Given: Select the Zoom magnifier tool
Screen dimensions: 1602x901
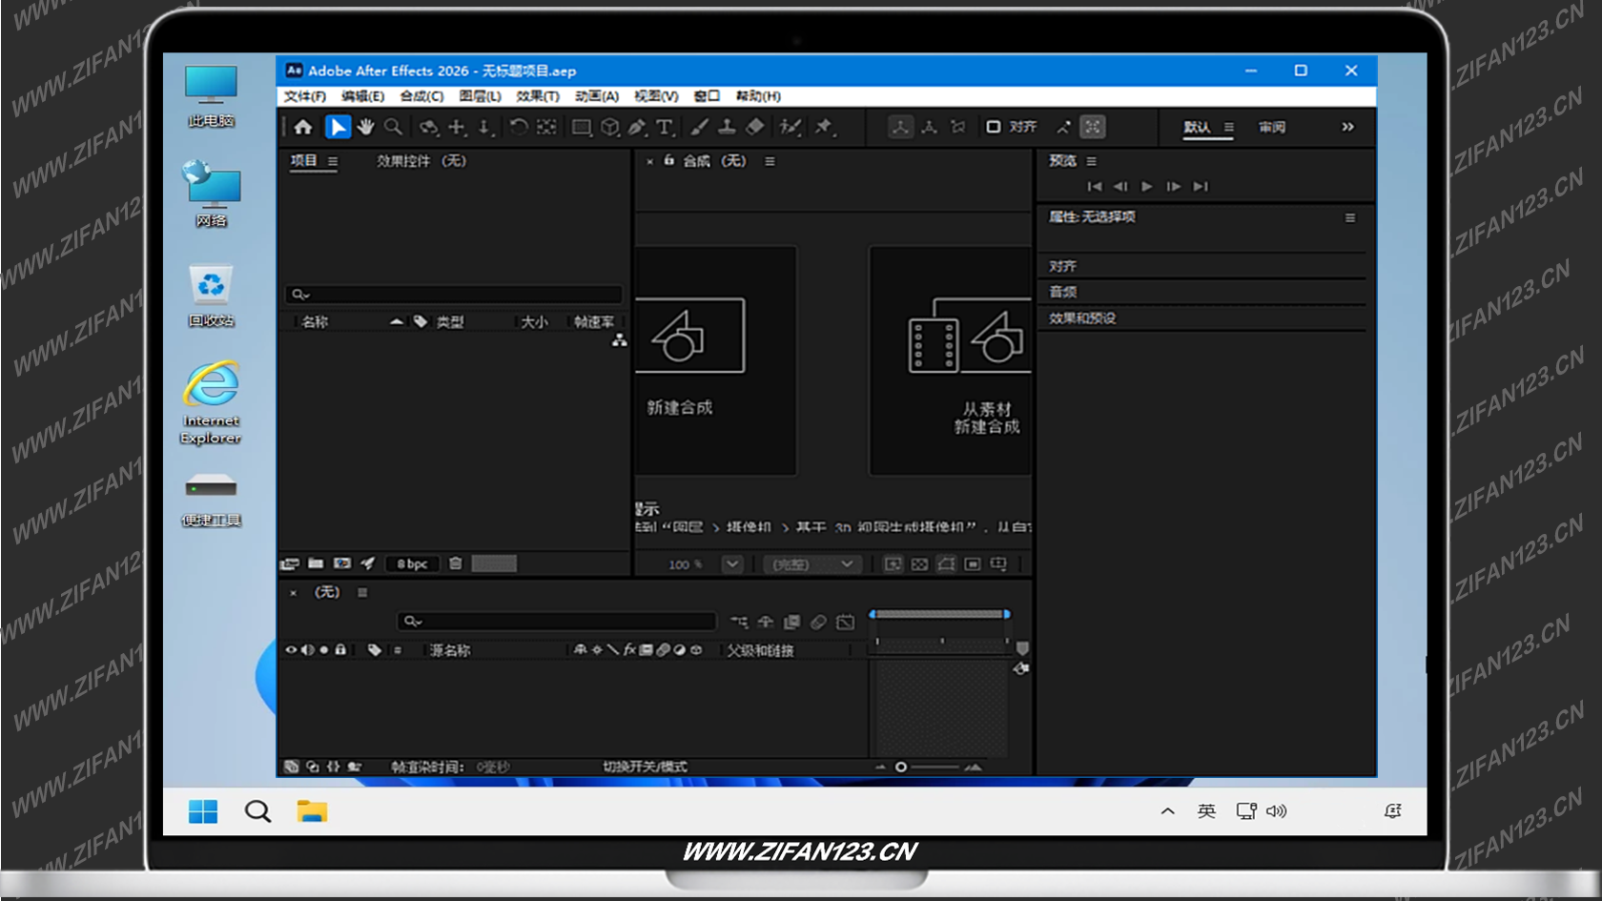Looking at the screenshot, I should coord(393,127).
